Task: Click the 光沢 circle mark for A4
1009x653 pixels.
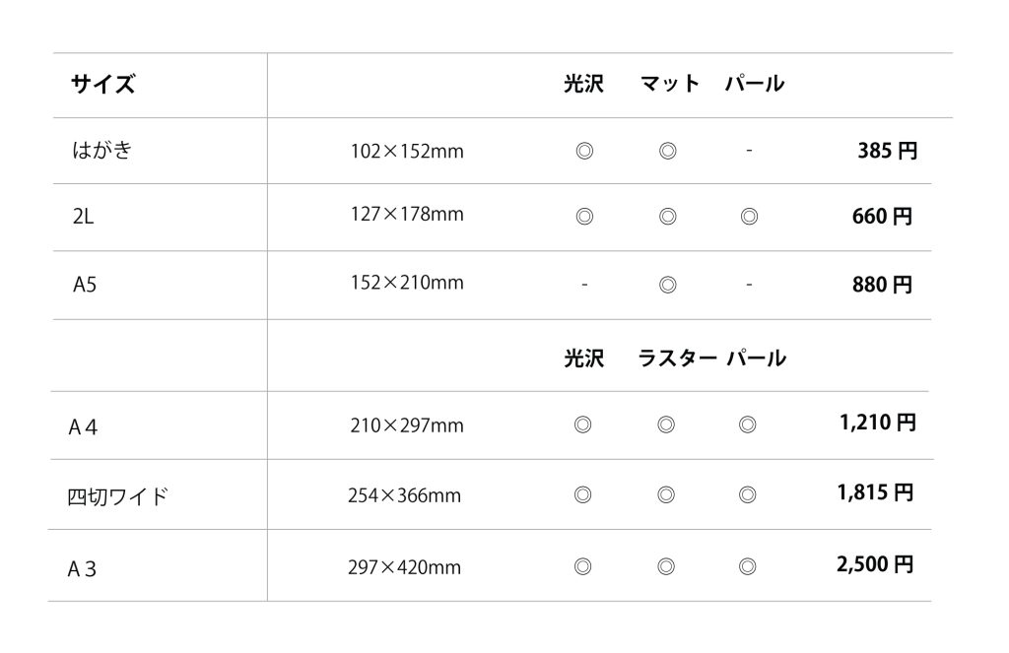Action: 582,424
